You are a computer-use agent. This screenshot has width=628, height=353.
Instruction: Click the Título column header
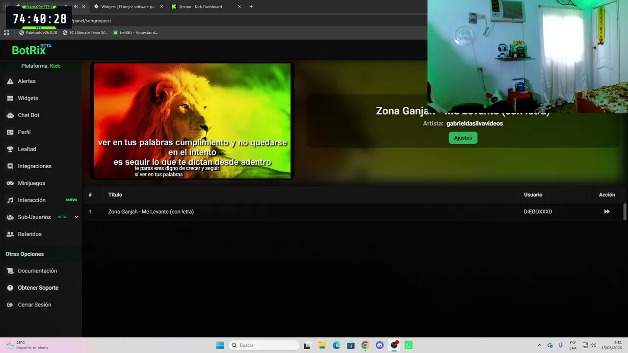point(115,195)
